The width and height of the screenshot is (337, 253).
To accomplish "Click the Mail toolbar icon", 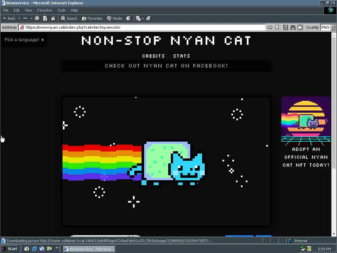I will (x=138, y=18).
